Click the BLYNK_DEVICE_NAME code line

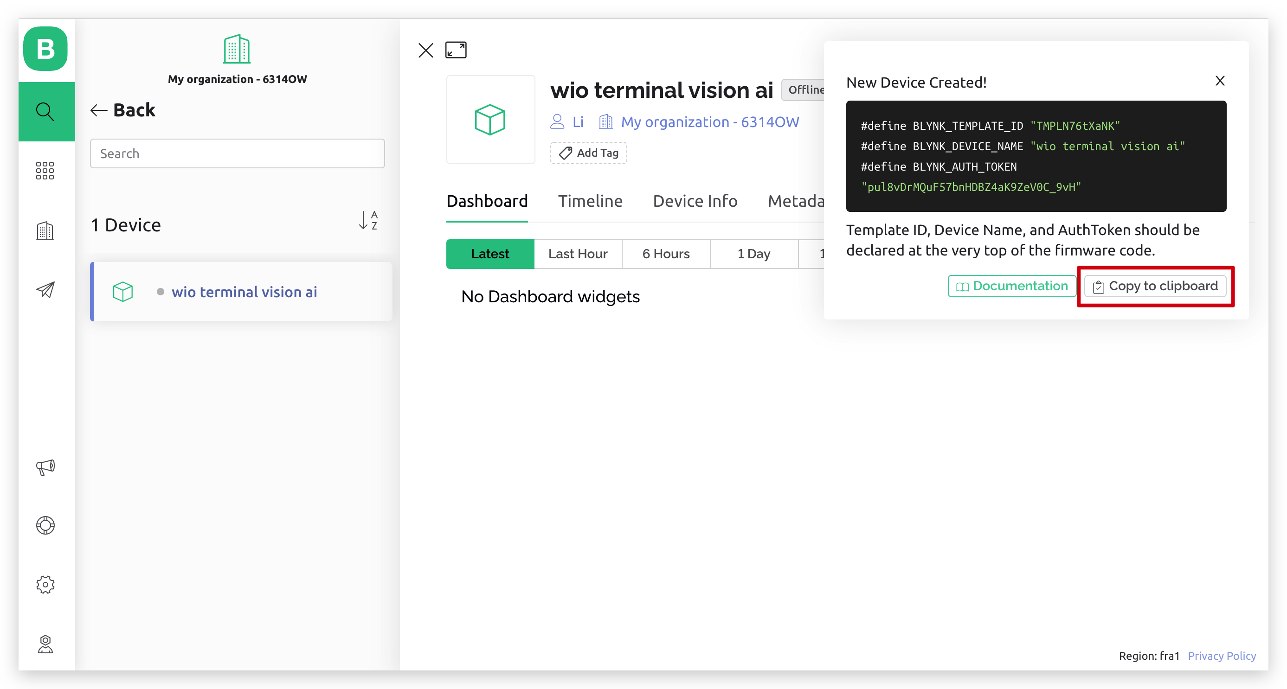pyautogui.click(x=1023, y=147)
